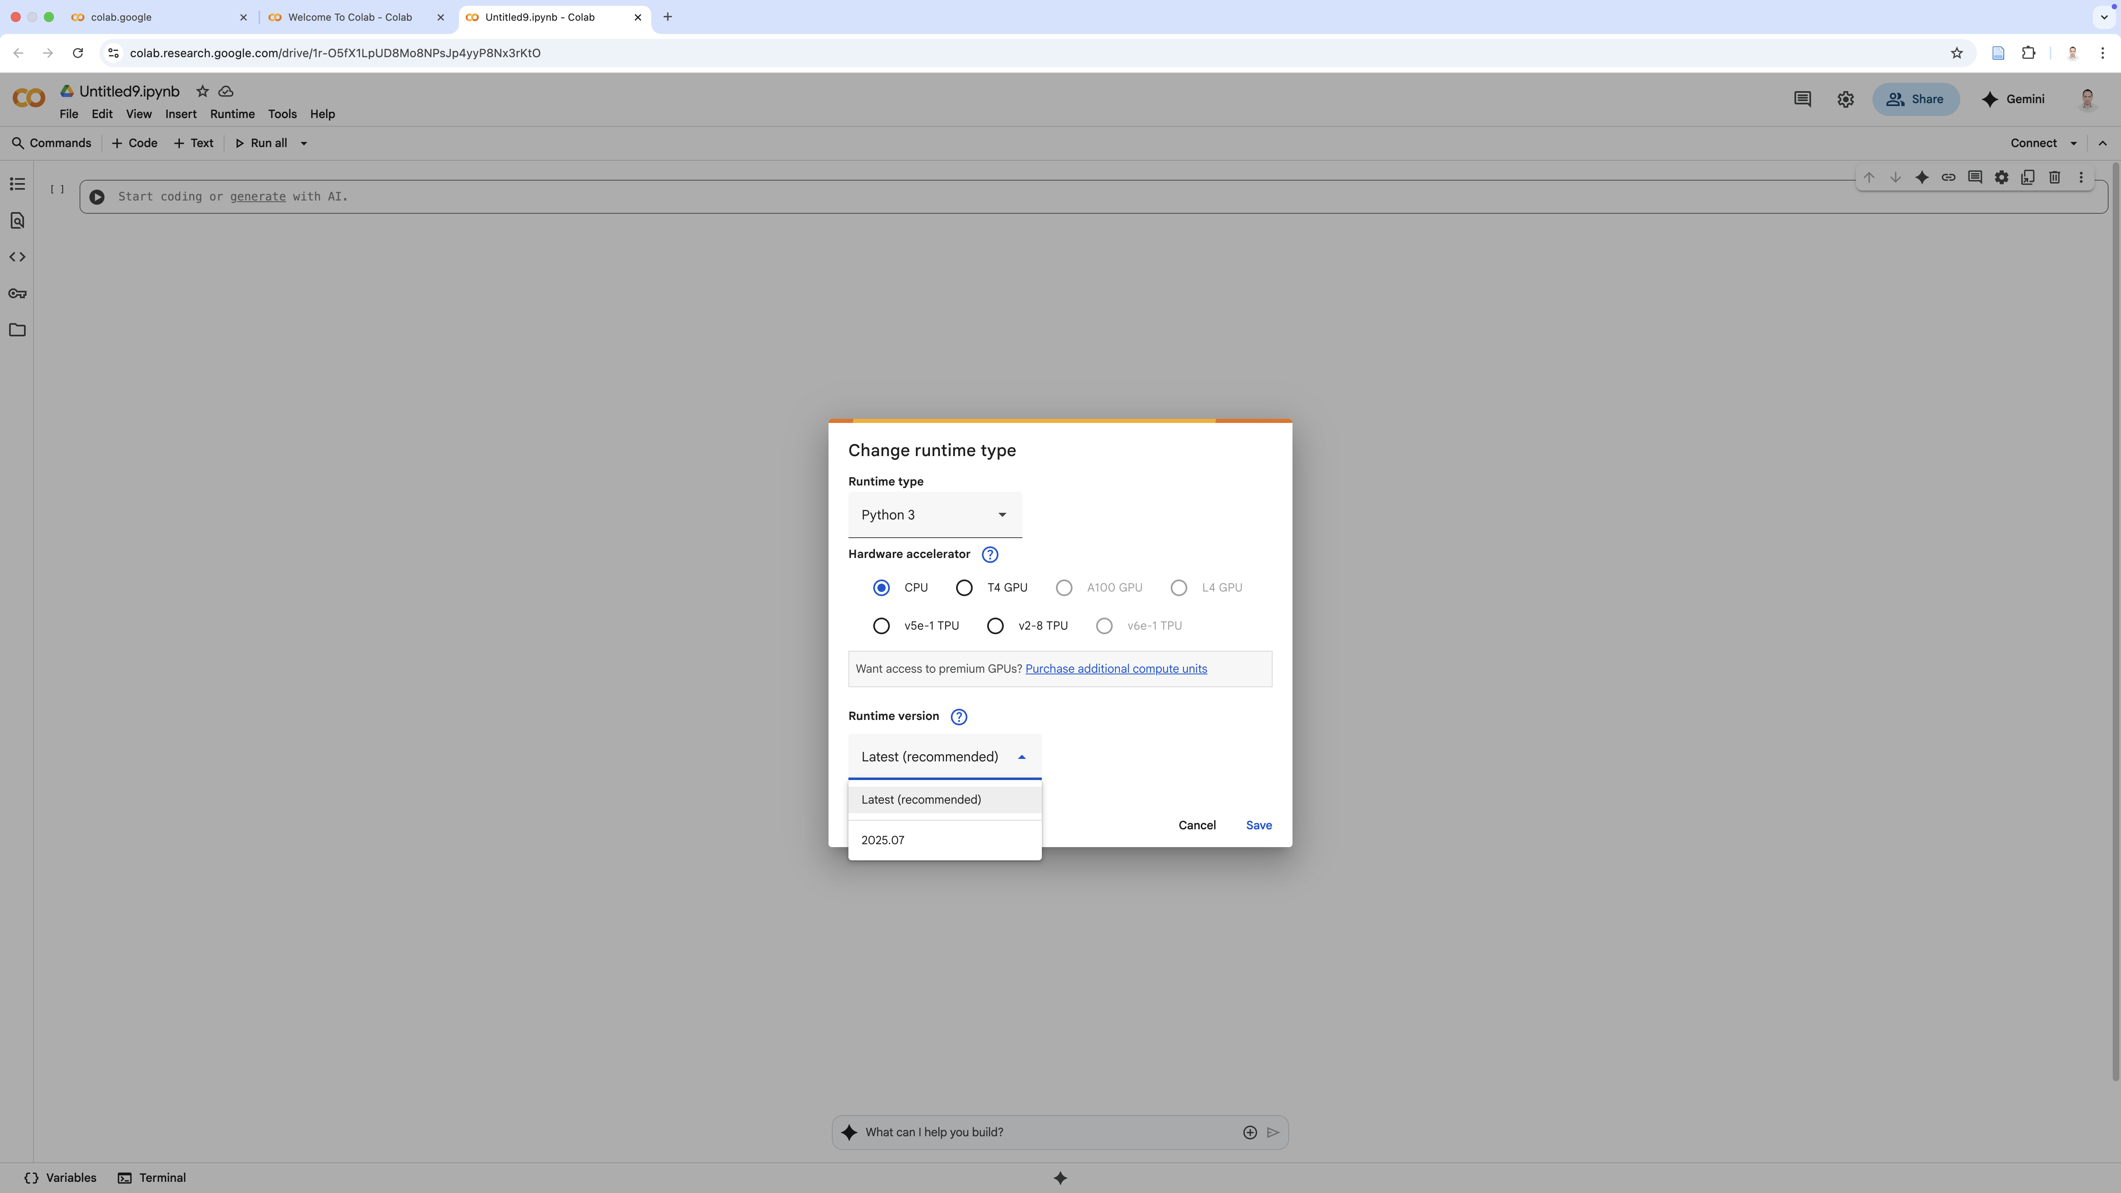Expand the Python 3 runtime type dropdown
The width and height of the screenshot is (2121, 1193).
pos(935,514)
